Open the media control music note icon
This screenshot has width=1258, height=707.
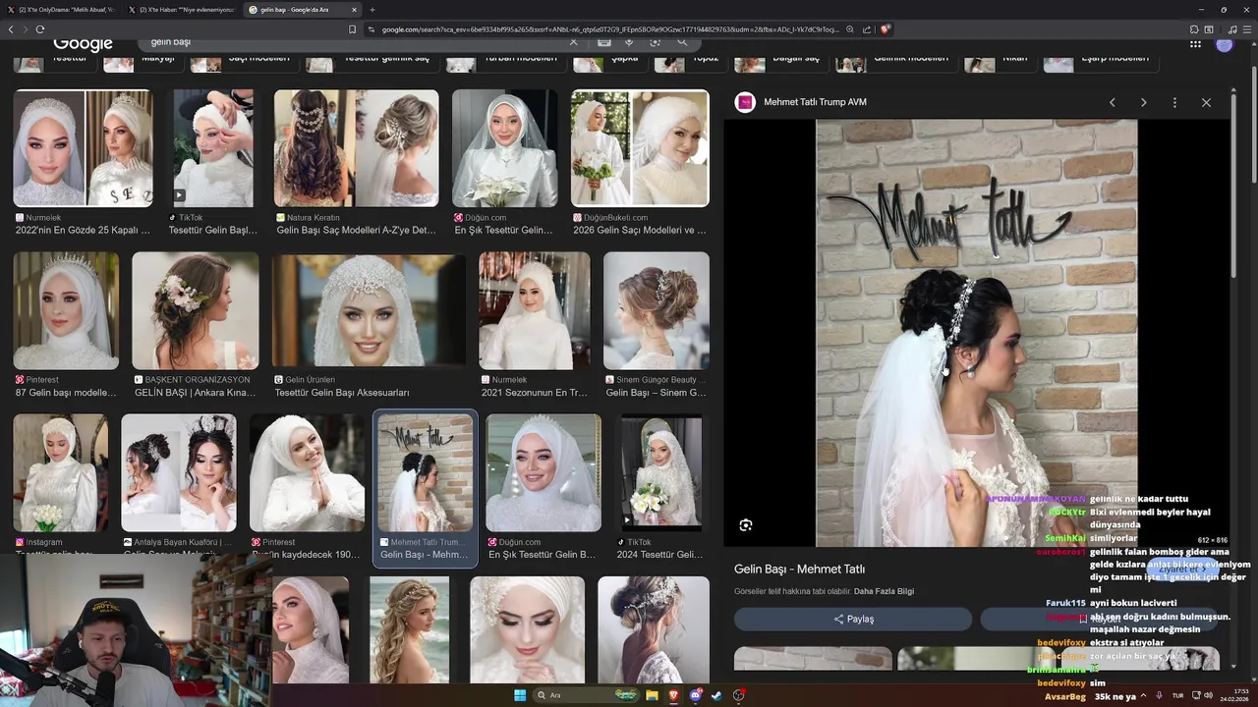click(1232, 29)
